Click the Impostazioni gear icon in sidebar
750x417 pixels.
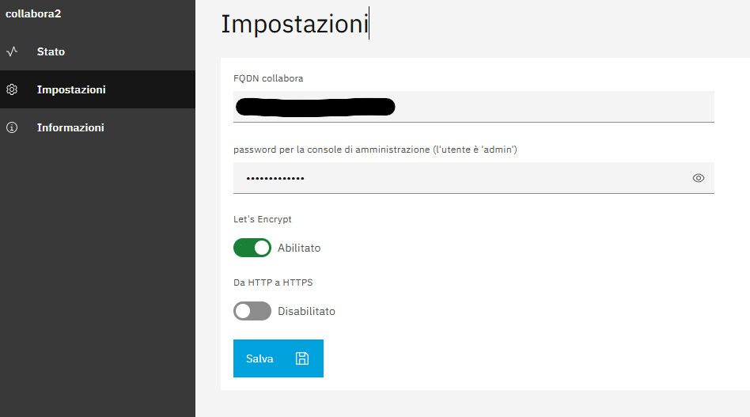[x=12, y=90]
